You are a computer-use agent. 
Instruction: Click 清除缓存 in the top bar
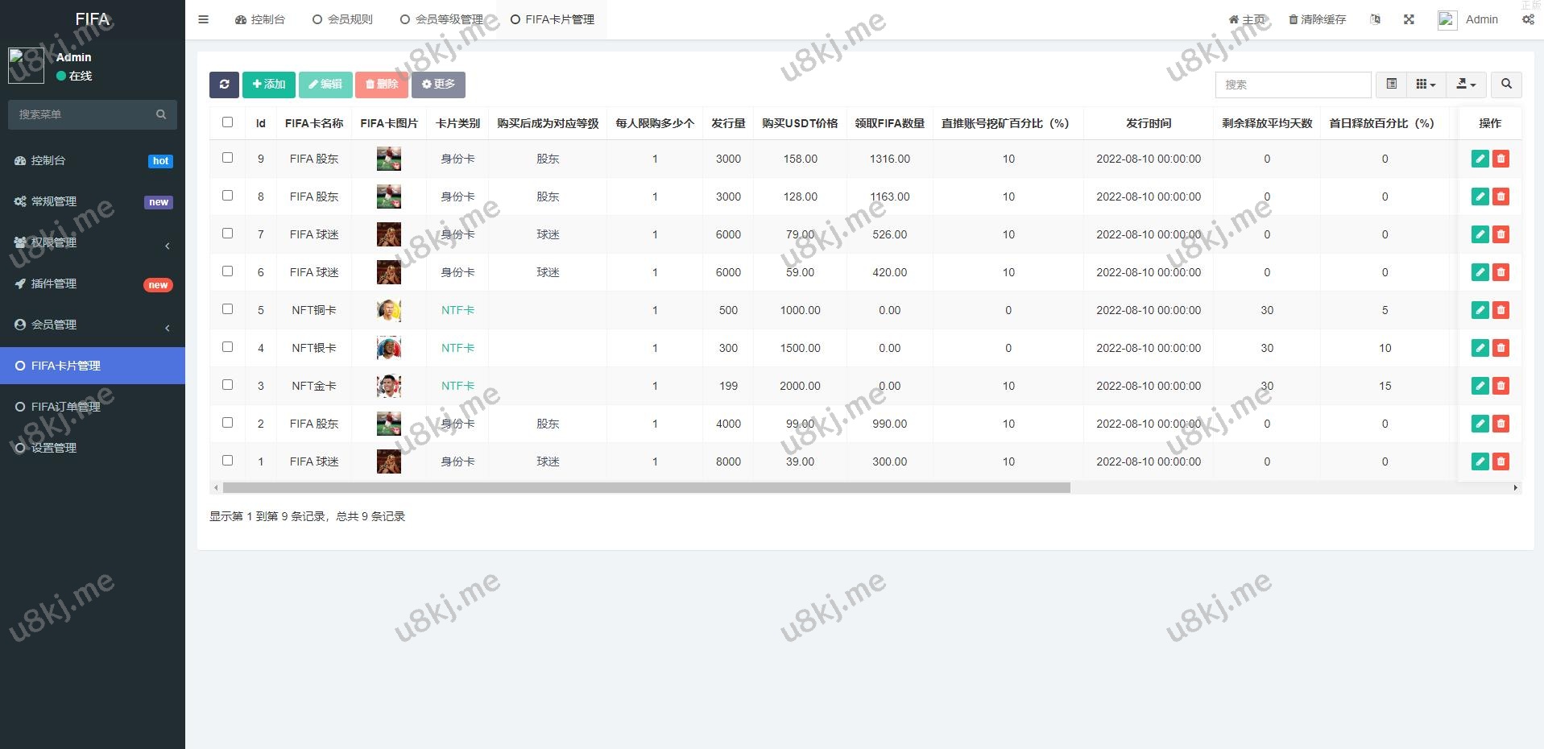[1317, 19]
